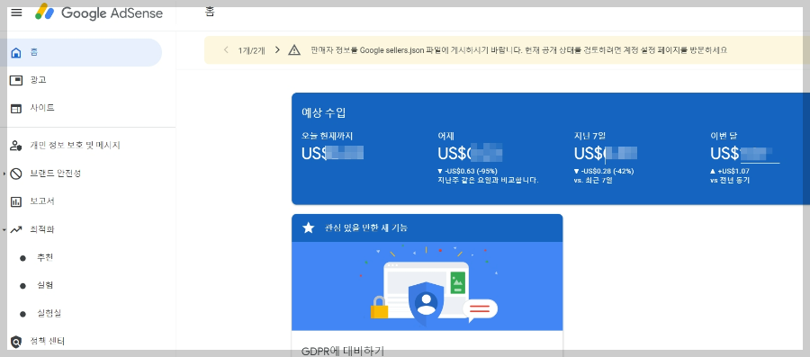This screenshot has width=810, height=357.
Task: Click the bullet beside 추천
Action: coord(22,258)
